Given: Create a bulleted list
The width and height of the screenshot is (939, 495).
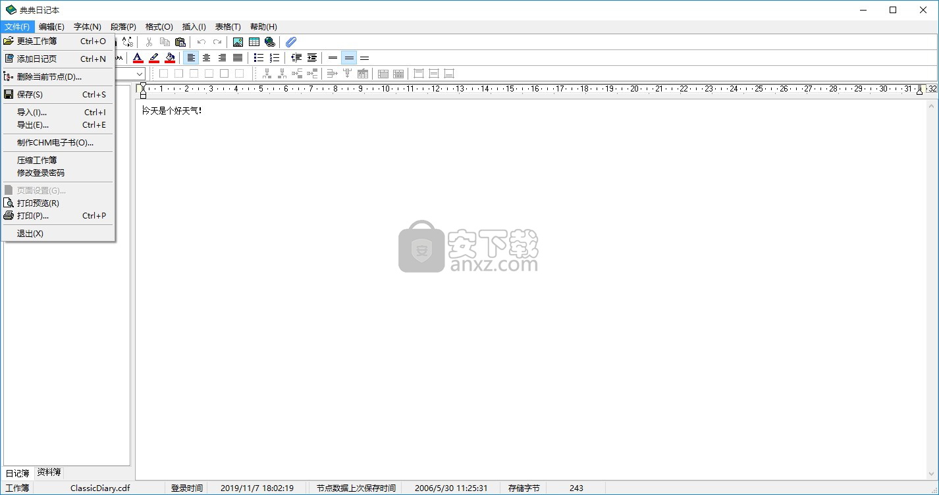Looking at the screenshot, I should coord(259,58).
